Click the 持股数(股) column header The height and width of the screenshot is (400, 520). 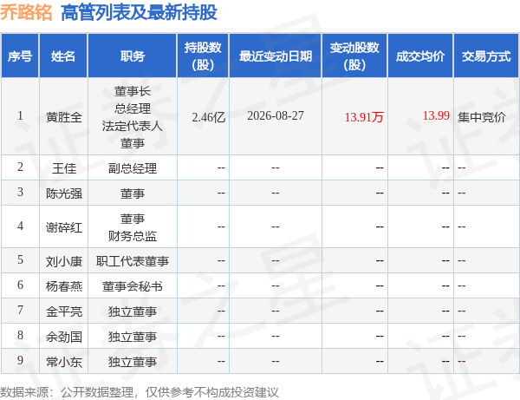point(203,56)
